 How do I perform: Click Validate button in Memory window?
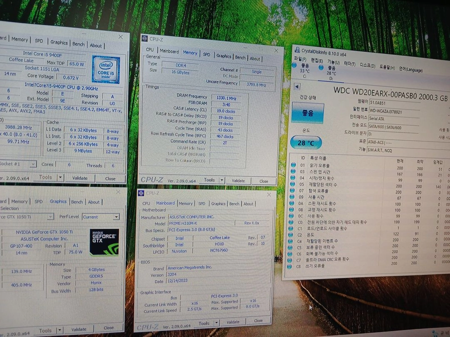(x=238, y=181)
